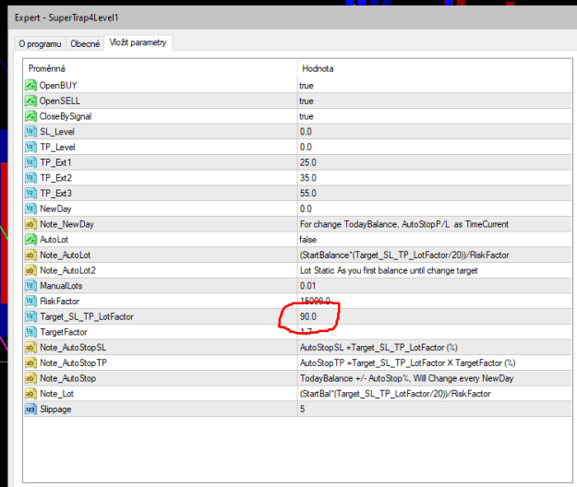Screen dimensions: 577x487
Task: Select the Slippage variable name
Action: point(55,410)
